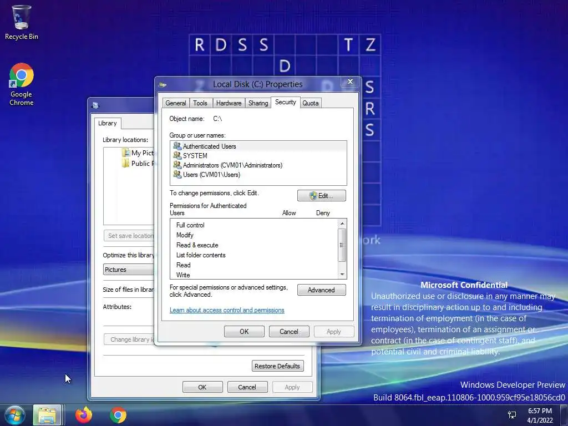Open the Google Chrome desktop shortcut

[x=22, y=84]
